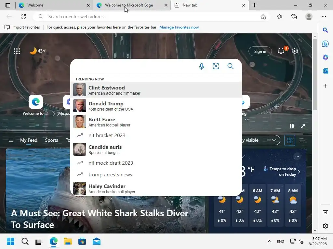The height and width of the screenshot is (249, 333).
Task: Open Microsoft Store from taskbar
Action: click(x=82, y=241)
